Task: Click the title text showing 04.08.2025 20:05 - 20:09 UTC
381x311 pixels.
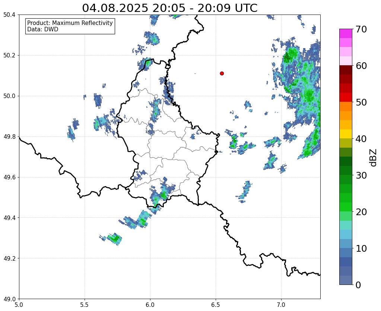Action: tap(169, 8)
